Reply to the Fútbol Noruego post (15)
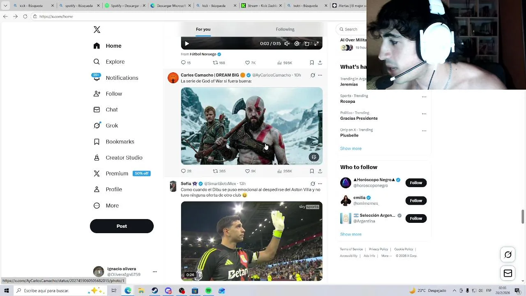526x296 pixels. pyautogui.click(x=186, y=62)
